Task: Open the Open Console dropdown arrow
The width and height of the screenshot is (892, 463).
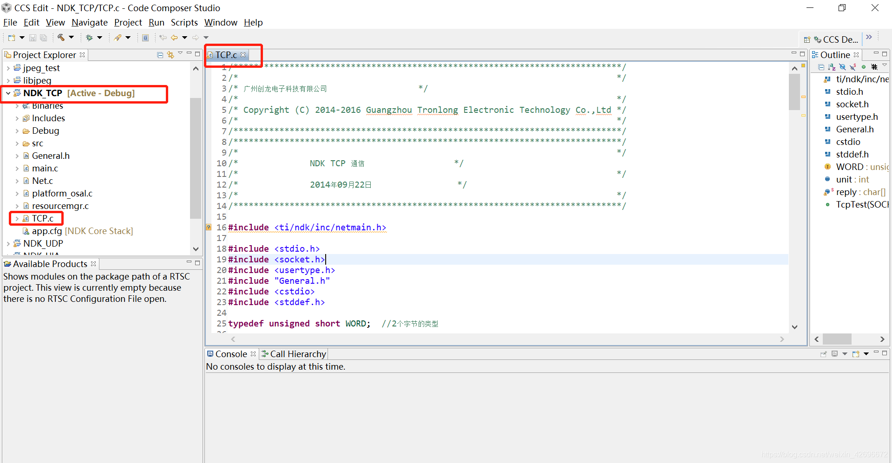Action: click(x=866, y=354)
